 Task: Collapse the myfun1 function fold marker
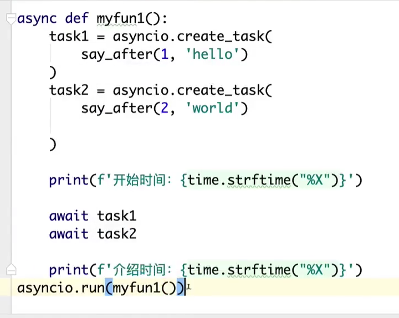tap(11, 19)
